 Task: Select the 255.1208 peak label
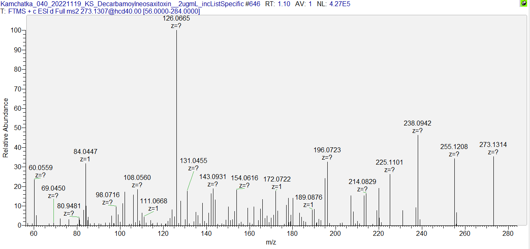[x=454, y=147]
